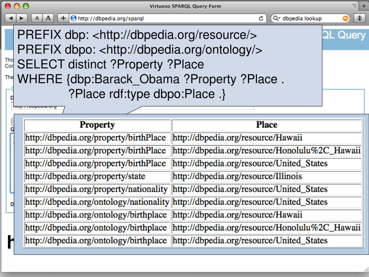
Task: Increase text size with large A button
Action: (48, 18)
